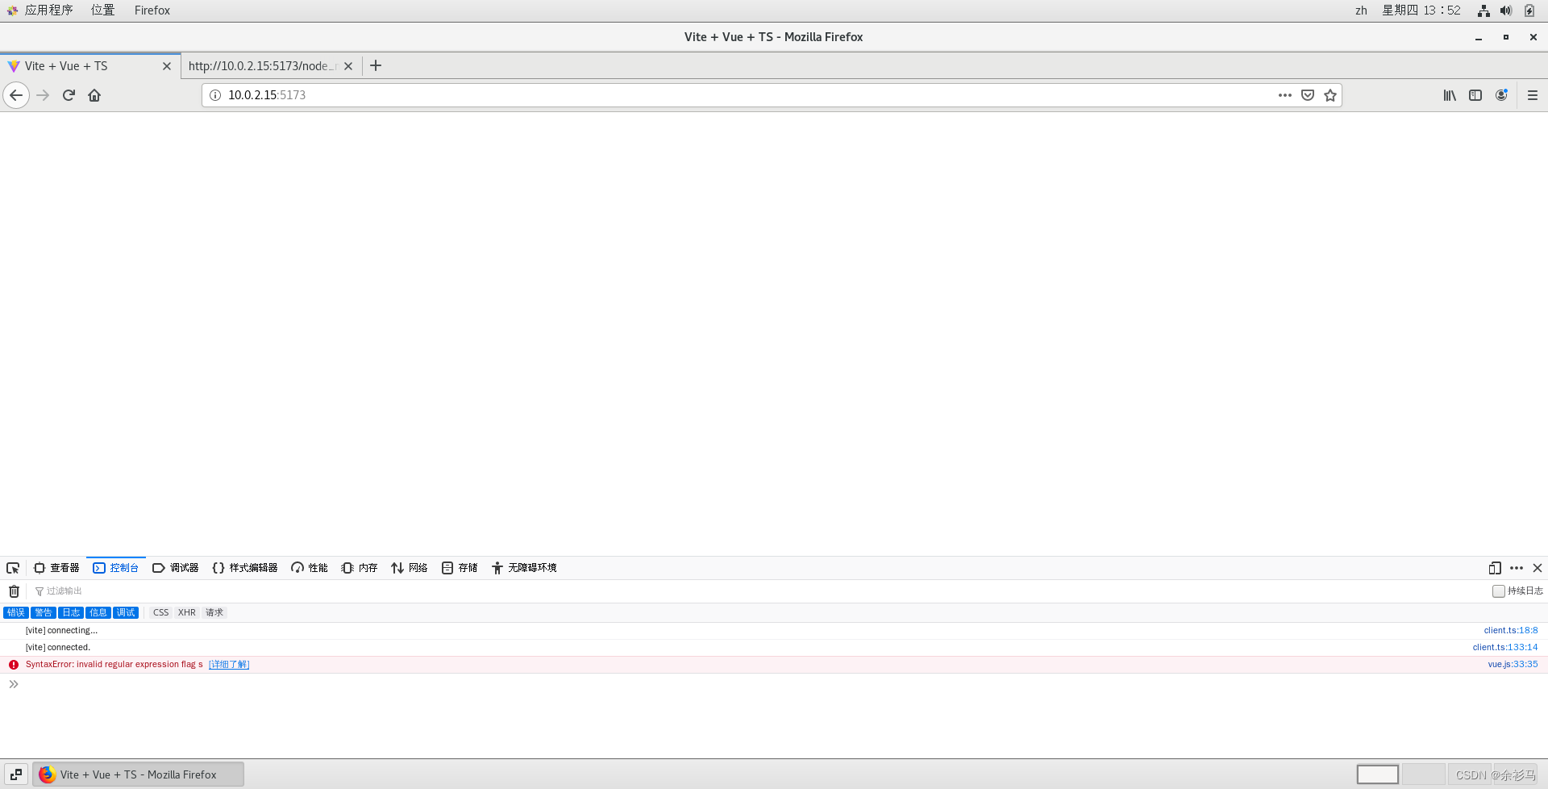Switch to the 网络 network tab
Screen dimensions: 1548x789
410,568
